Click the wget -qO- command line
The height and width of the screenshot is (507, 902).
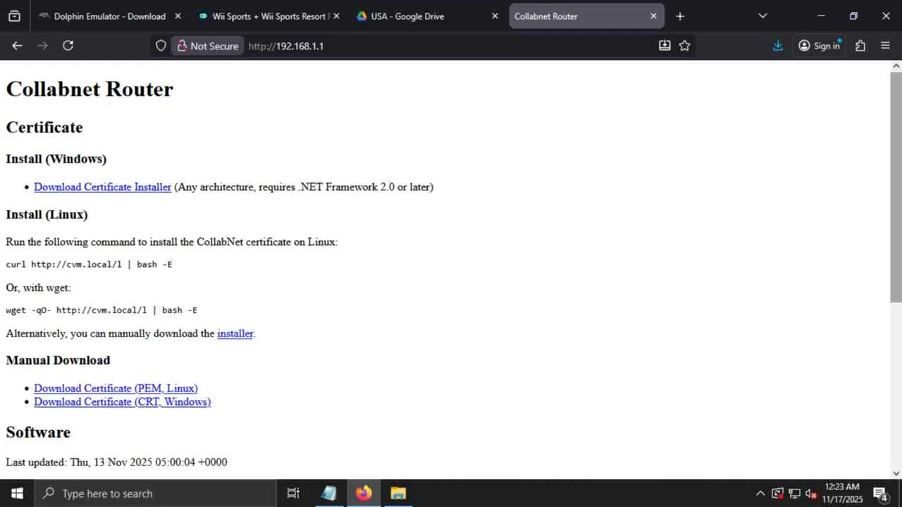(101, 310)
